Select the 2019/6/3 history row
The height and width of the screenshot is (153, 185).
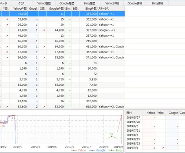coord(155,126)
